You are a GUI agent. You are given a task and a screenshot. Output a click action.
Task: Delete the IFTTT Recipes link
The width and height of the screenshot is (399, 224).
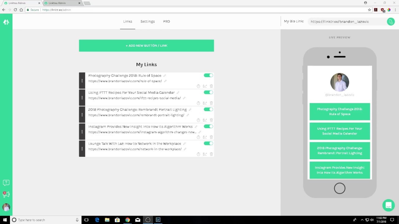point(211,103)
